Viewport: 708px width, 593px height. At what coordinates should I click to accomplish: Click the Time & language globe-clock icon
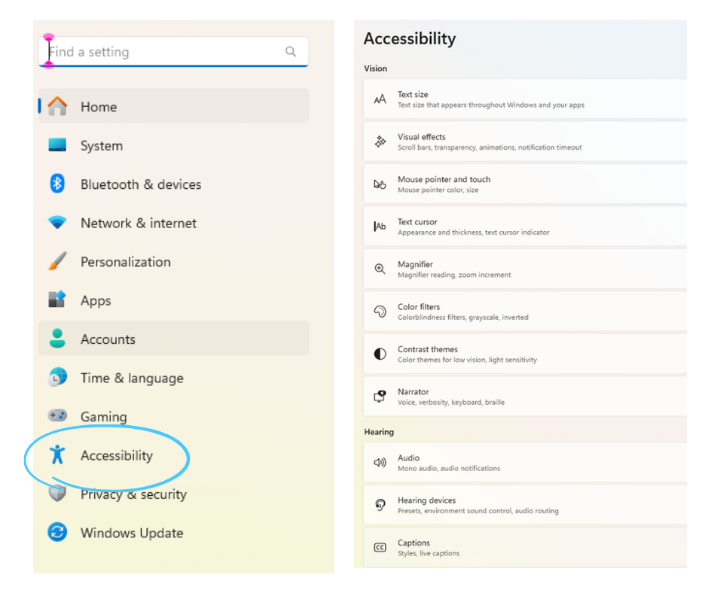(57, 377)
